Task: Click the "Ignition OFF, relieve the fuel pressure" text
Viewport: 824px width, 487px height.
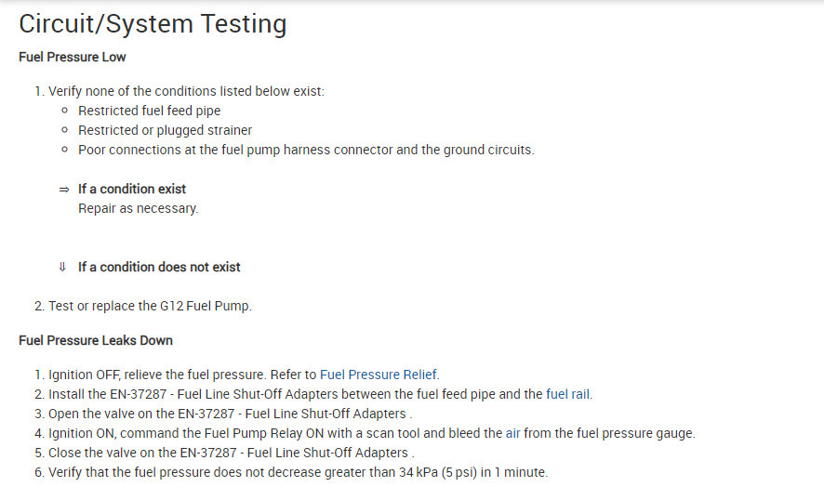Action: click(x=177, y=375)
